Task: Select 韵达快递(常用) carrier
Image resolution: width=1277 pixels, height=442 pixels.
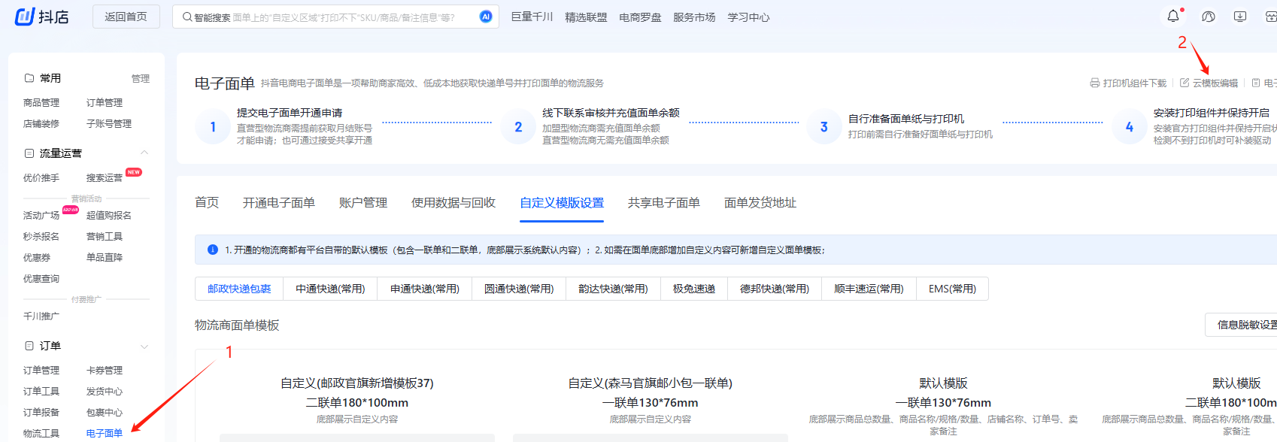Action: coord(613,289)
